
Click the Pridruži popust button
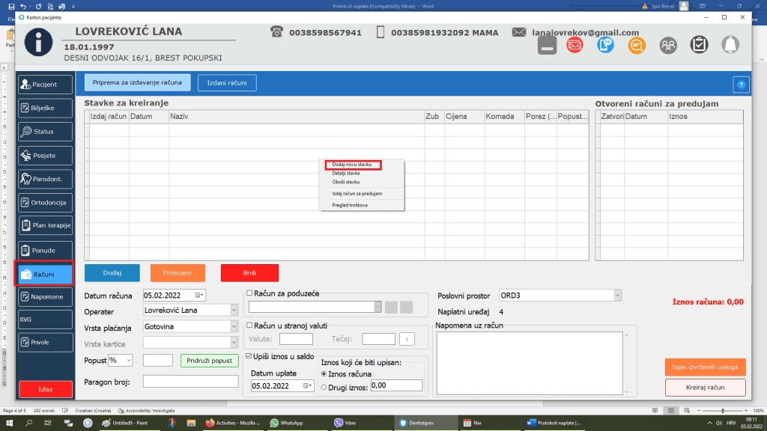210,361
